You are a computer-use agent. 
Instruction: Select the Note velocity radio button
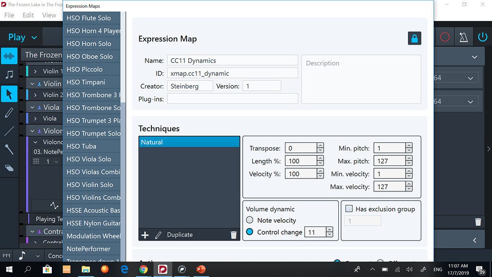[251, 220]
